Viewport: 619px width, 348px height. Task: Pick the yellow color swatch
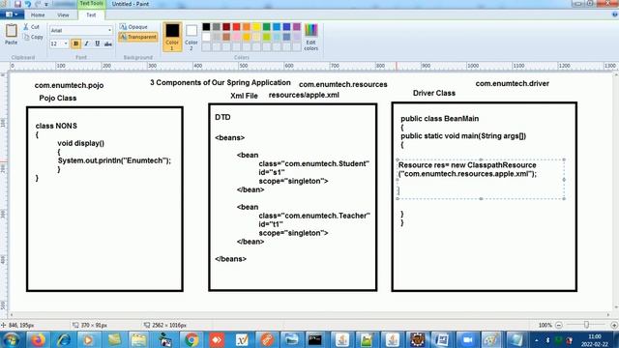pos(256,26)
